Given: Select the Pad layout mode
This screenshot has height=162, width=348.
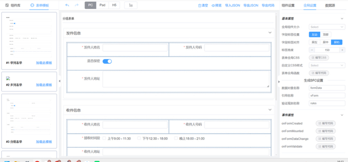Looking at the screenshot, I should (x=102, y=5).
